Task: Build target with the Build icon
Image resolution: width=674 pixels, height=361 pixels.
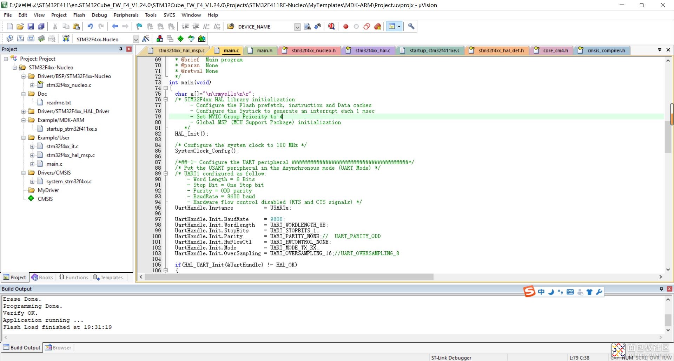Action: (20, 39)
